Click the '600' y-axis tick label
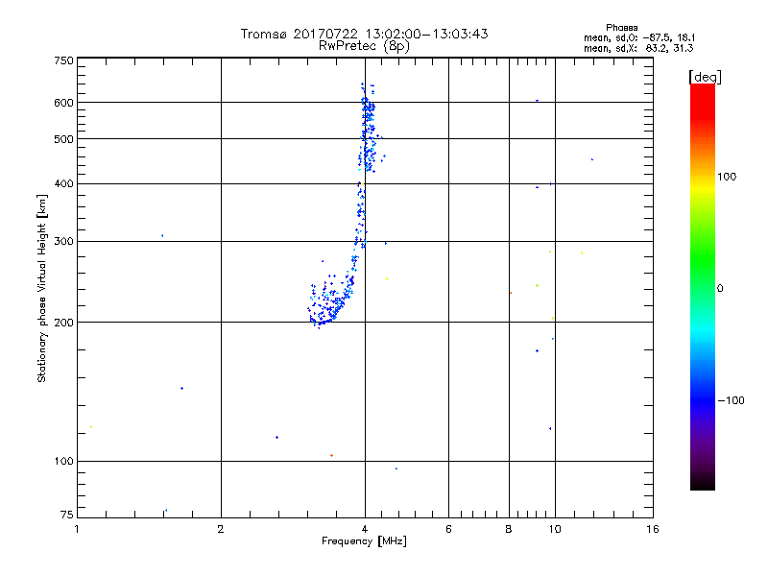Viewport: 768px width, 576px height. pyautogui.click(x=64, y=103)
